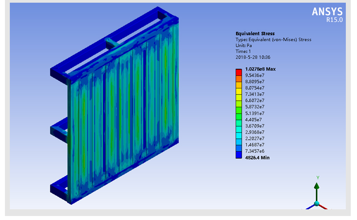Click the Unit: Pa label
This screenshot has width=357, height=220.
[244, 46]
